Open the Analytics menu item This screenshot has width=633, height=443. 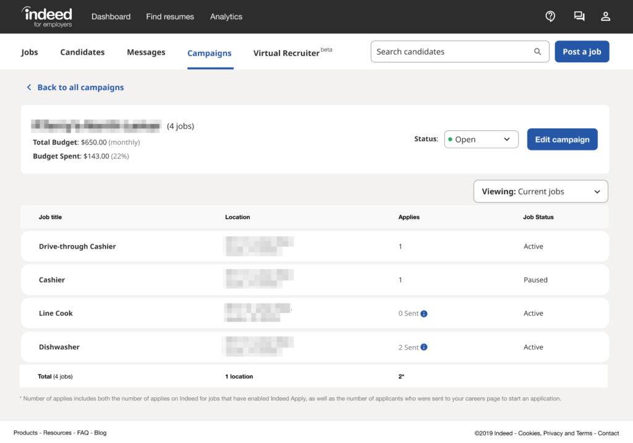point(226,17)
